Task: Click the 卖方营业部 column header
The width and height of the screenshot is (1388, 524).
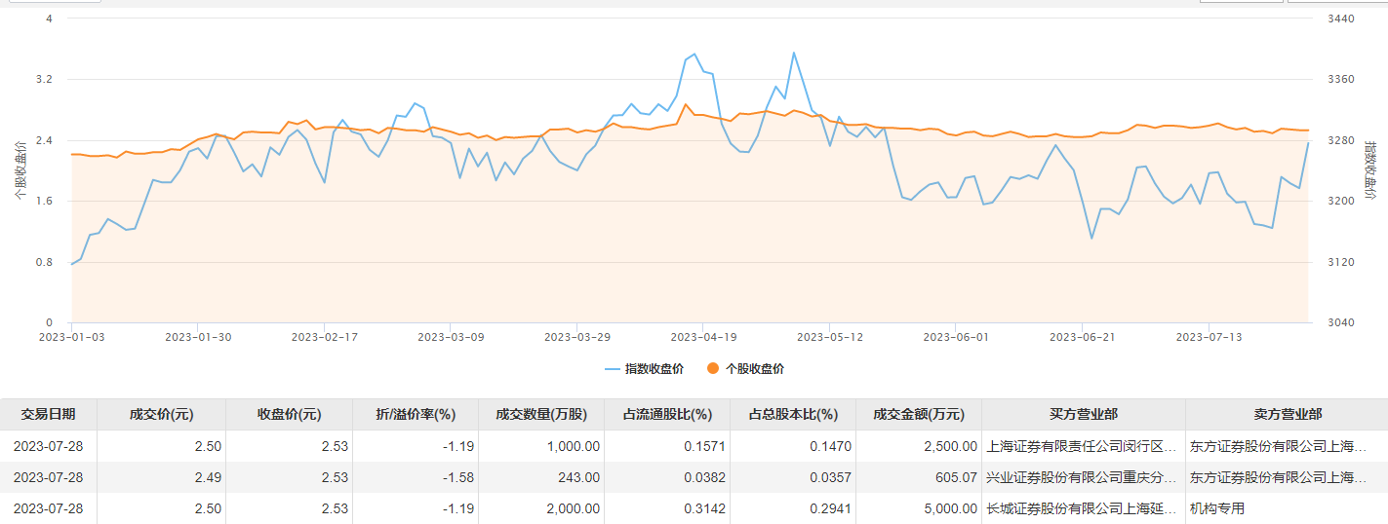Action: click(x=1288, y=414)
